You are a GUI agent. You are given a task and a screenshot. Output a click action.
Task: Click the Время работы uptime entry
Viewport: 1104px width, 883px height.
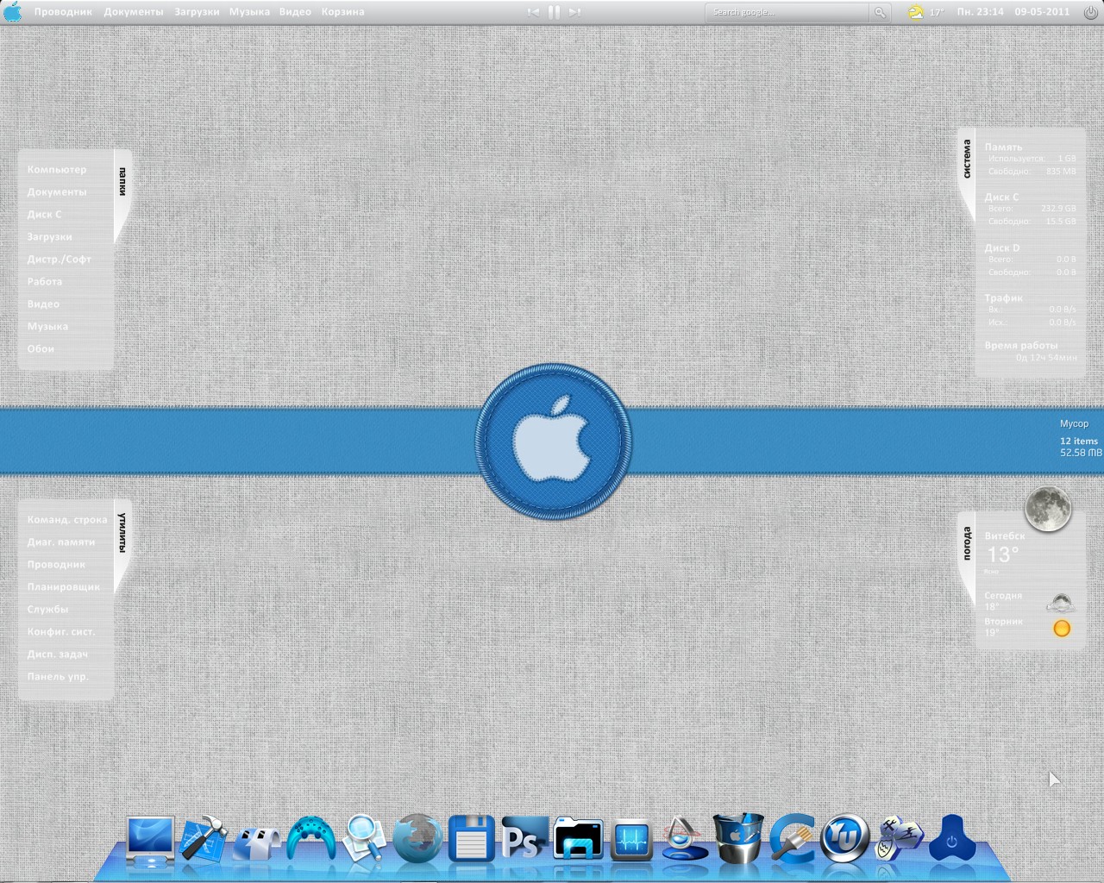coord(1030,351)
